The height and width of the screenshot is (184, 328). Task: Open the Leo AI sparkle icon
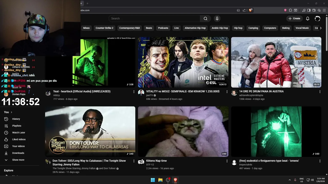(x=319, y=10)
